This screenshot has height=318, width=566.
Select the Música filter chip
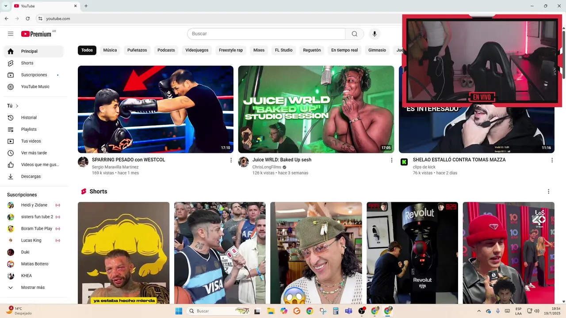click(x=110, y=50)
